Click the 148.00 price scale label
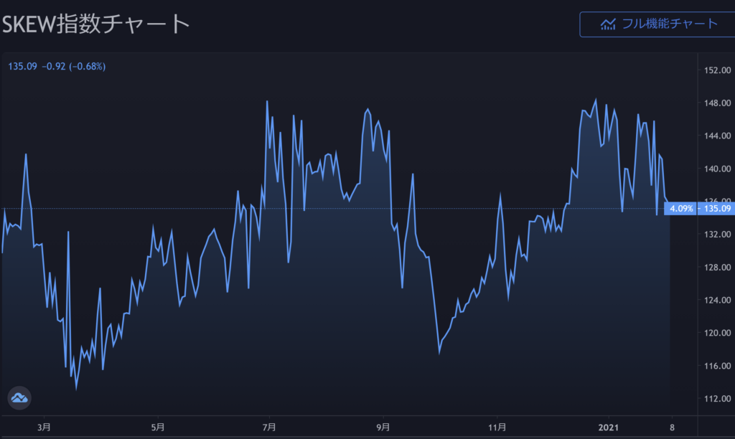This screenshot has height=439, width=735. 718,103
